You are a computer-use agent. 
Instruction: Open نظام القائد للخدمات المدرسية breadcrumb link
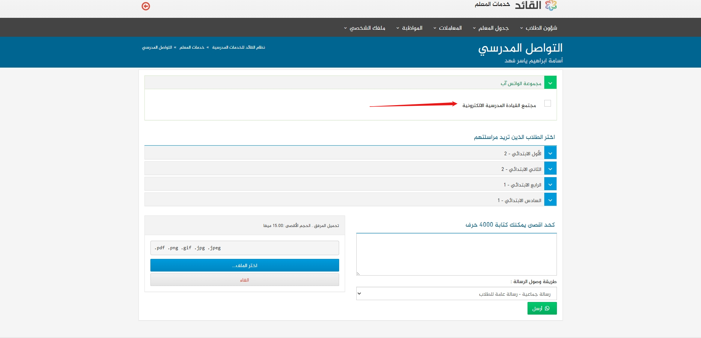point(238,48)
